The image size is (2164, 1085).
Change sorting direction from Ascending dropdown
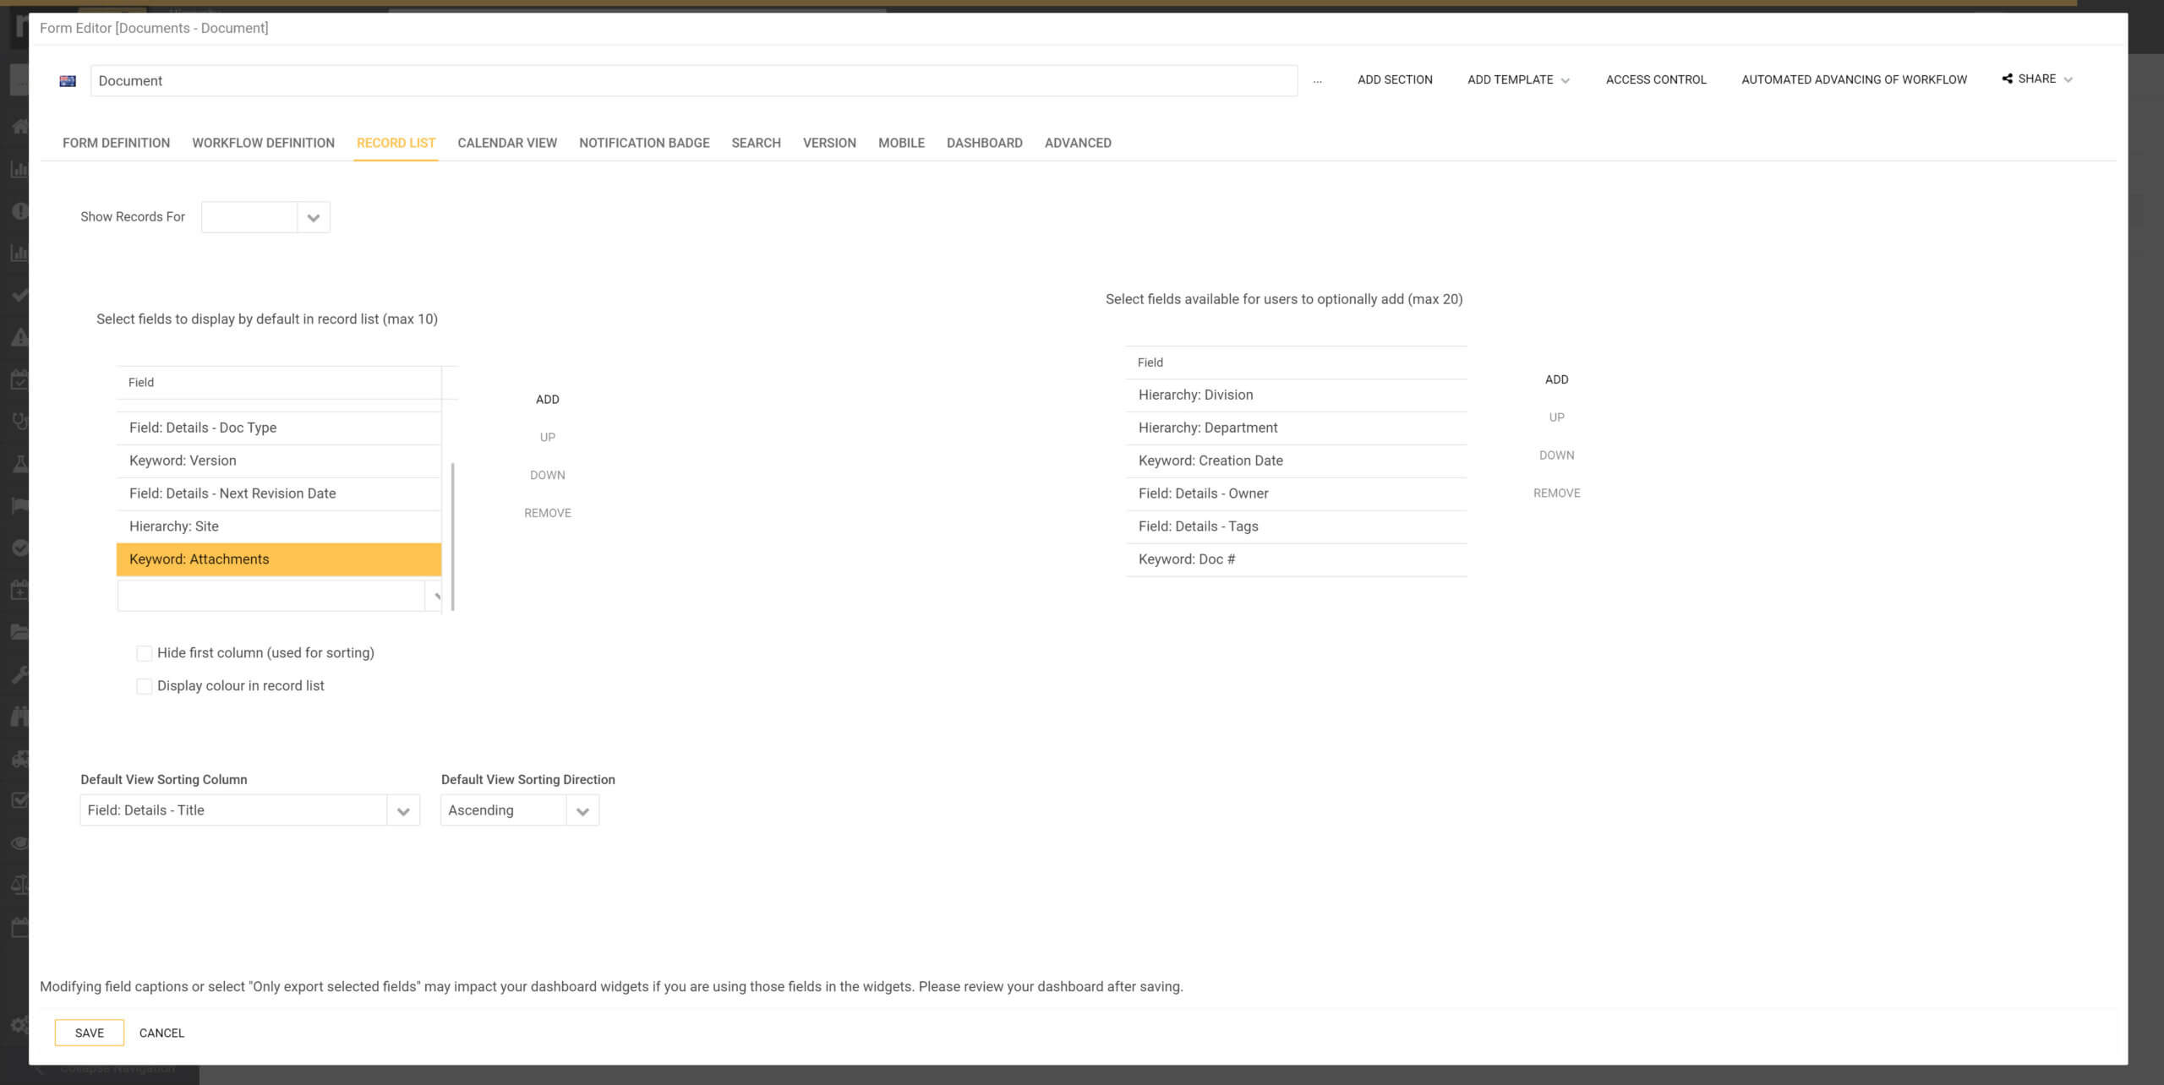click(x=582, y=810)
